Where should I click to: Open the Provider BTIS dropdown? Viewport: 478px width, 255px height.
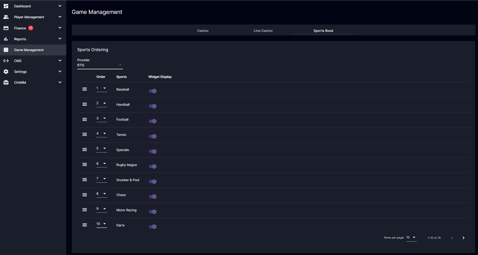click(100, 65)
